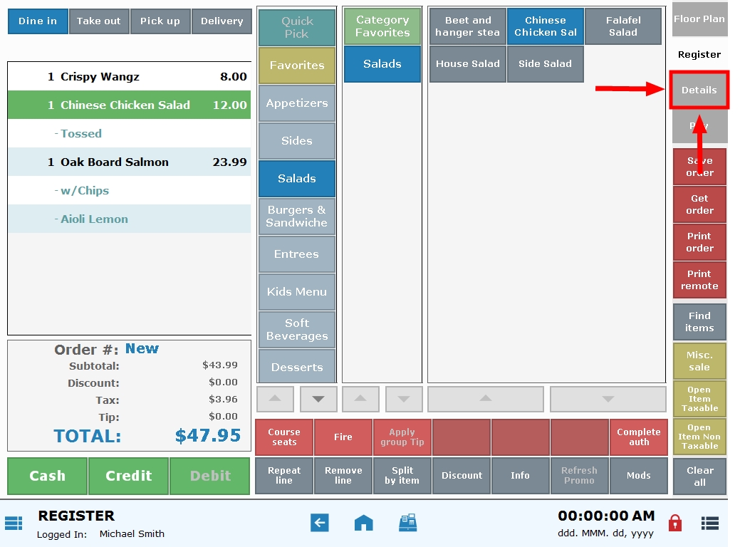740x547 pixels.
Task: Open Find items search
Action: (699, 322)
